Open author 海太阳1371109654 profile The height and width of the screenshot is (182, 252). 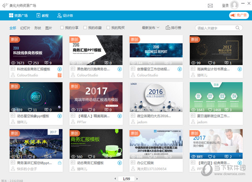pos(152,169)
